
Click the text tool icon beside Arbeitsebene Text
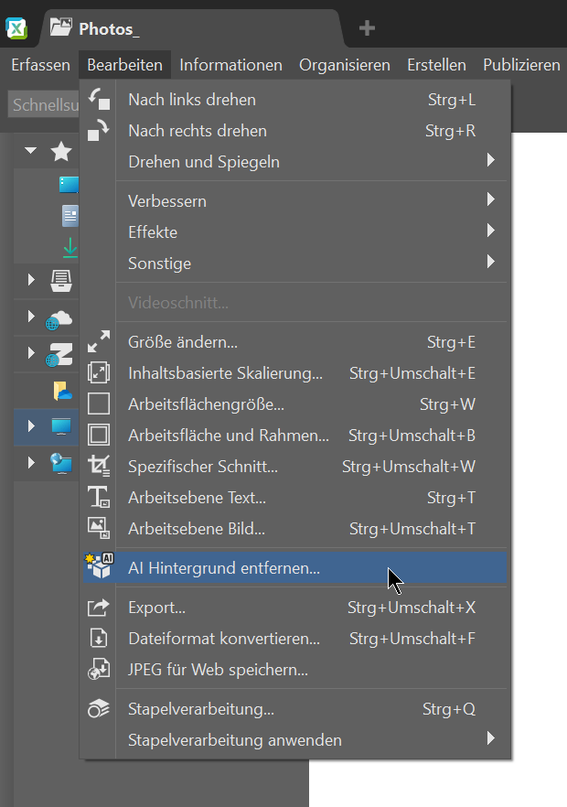point(99,497)
